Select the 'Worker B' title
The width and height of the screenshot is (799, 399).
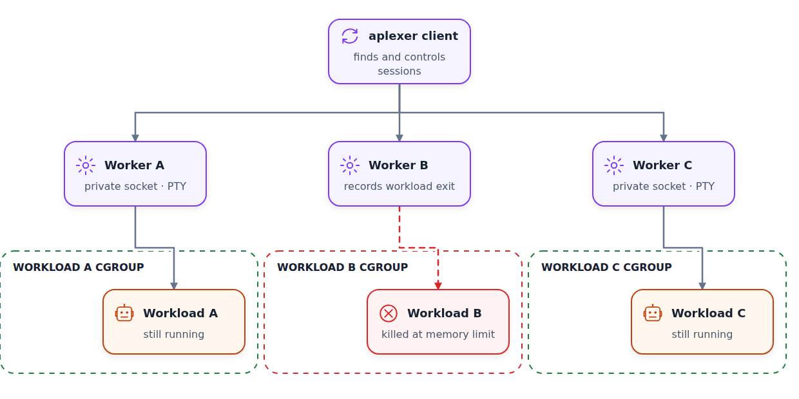(398, 165)
